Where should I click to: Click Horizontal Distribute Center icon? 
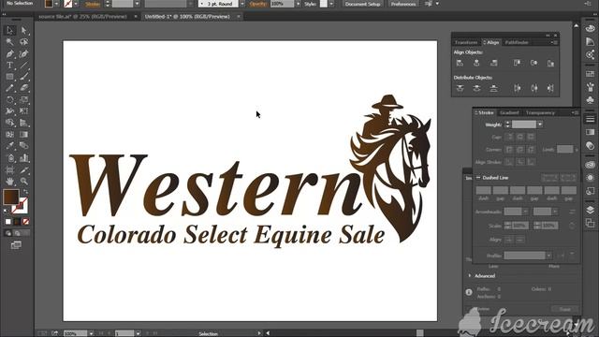(x=534, y=88)
